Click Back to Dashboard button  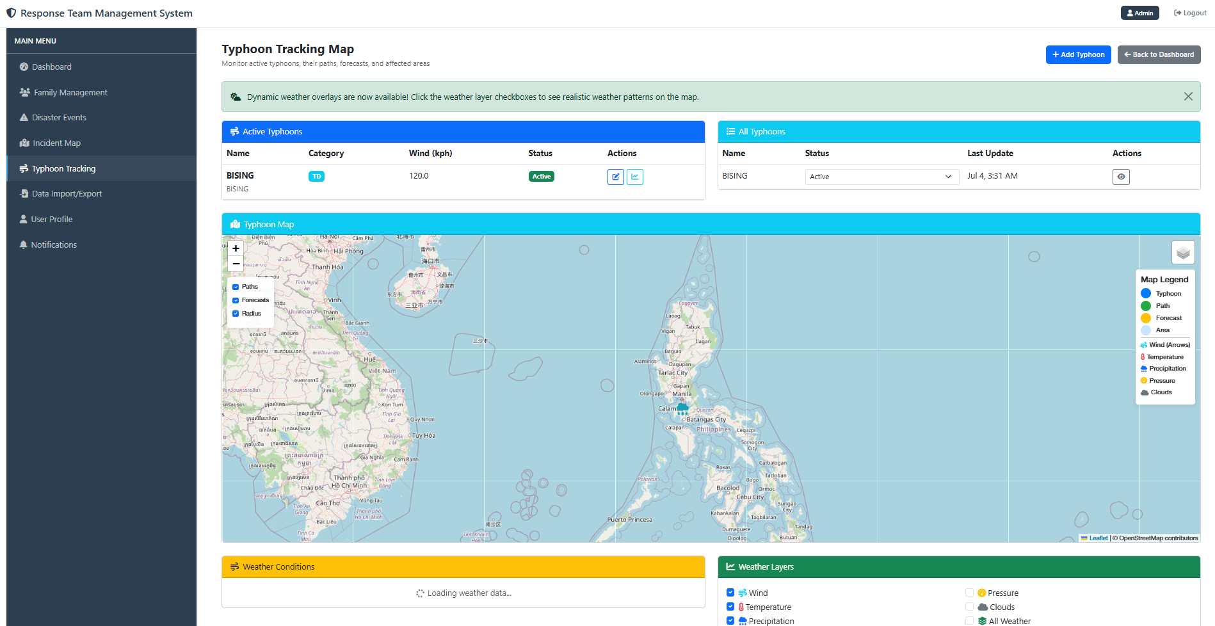click(1159, 54)
